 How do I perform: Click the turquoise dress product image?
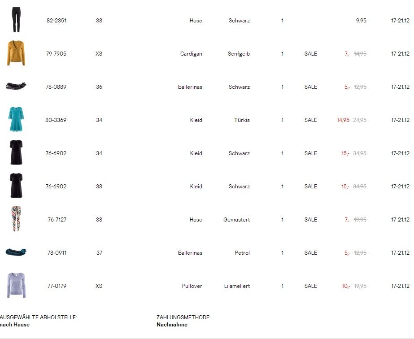coord(16,119)
